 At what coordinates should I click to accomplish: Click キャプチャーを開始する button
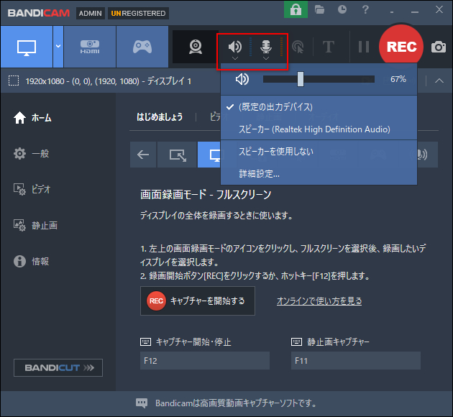pyautogui.click(x=198, y=301)
